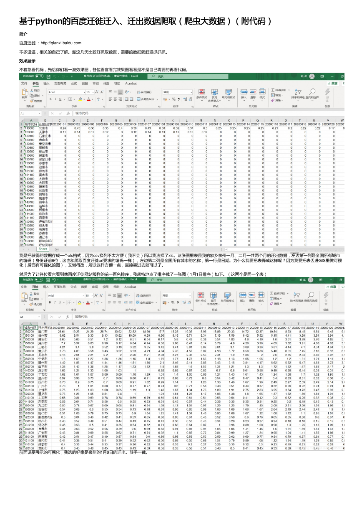Click Increase Font Size icon in first Excel
The width and height of the screenshot is (362, 513).
97,92
